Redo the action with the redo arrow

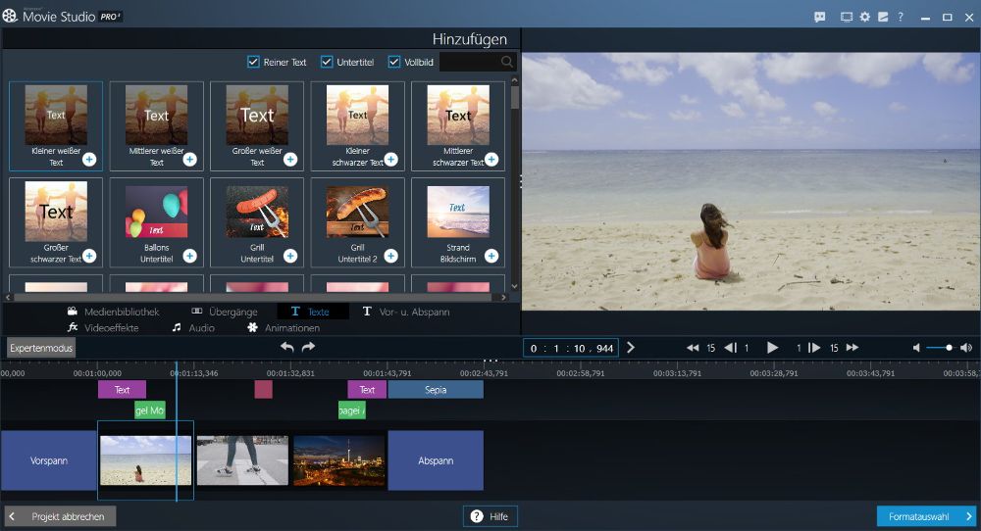(308, 347)
